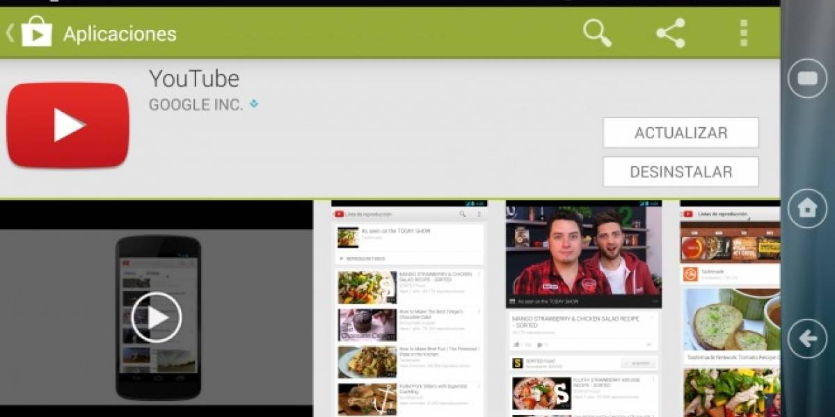The width and height of the screenshot is (835, 417).
Task: Tap the Aplicaciones header title
Action: [120, 33]
